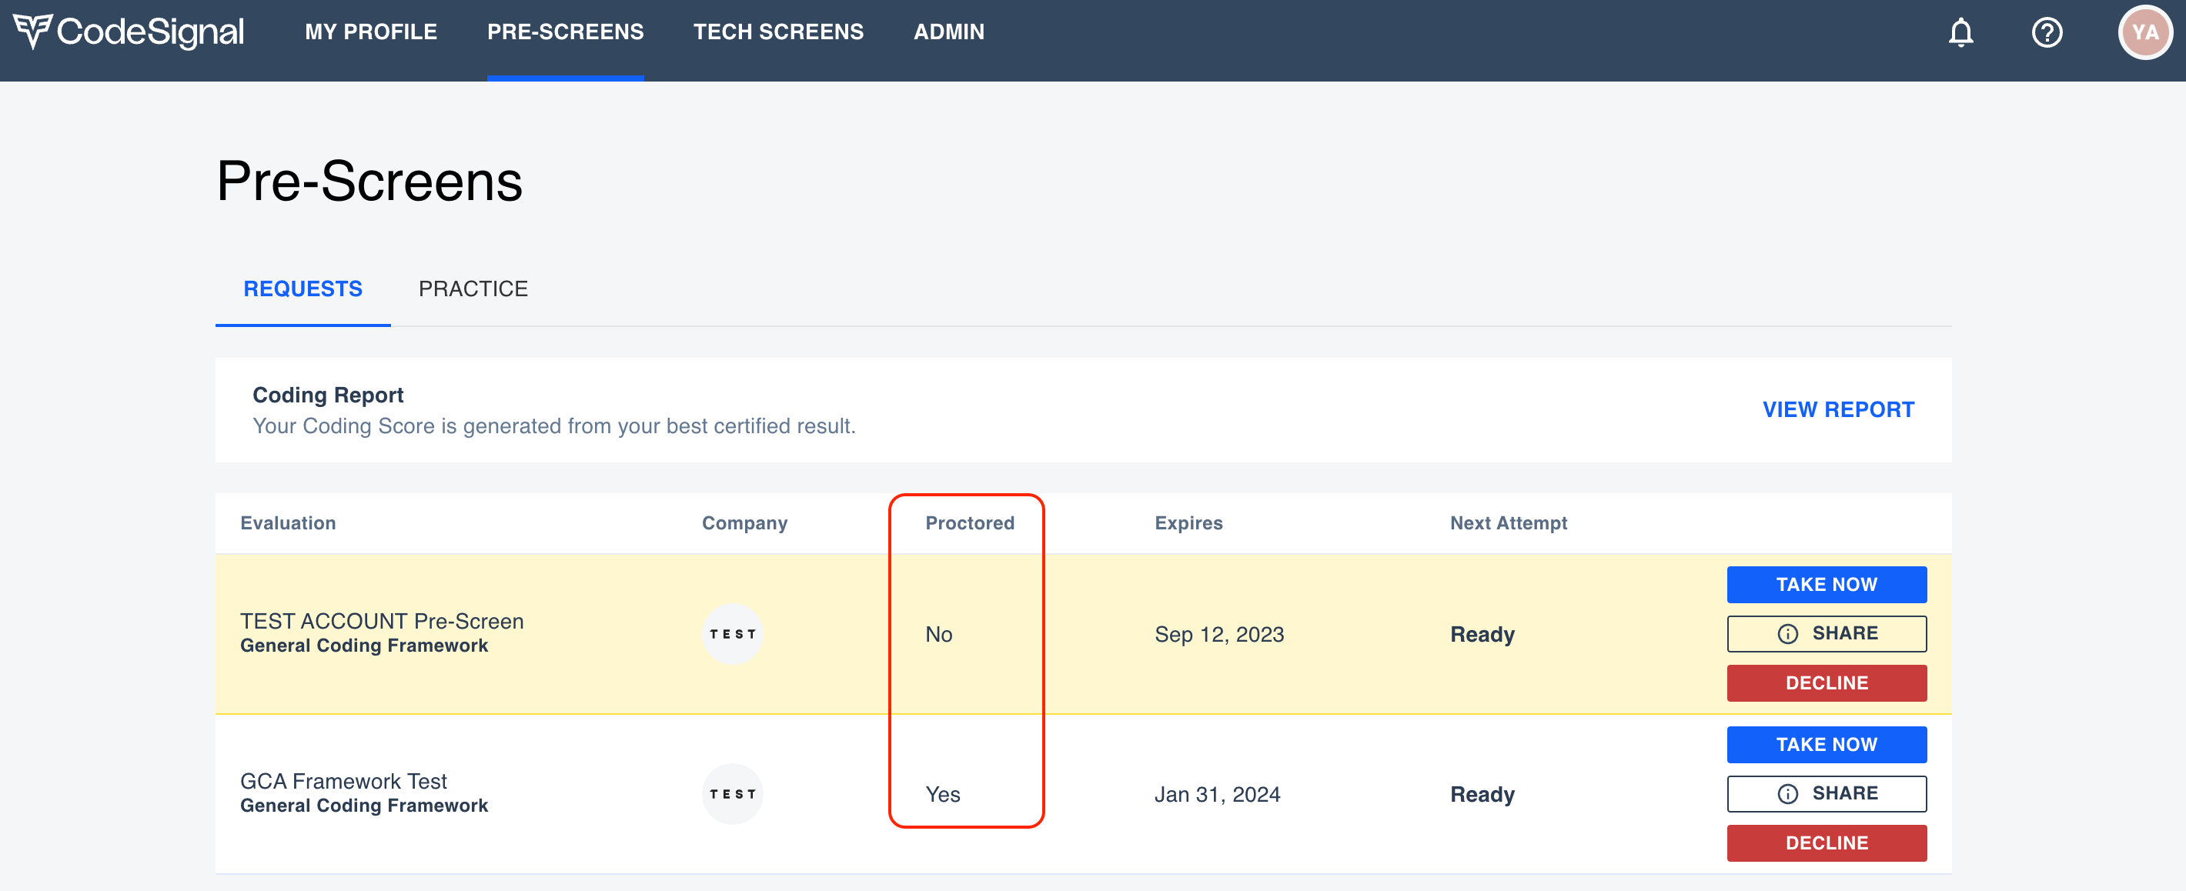This screenshot has width=2186, height=891.
Task: Go to My Profile in navigation
Action: (x=371, y=32)
